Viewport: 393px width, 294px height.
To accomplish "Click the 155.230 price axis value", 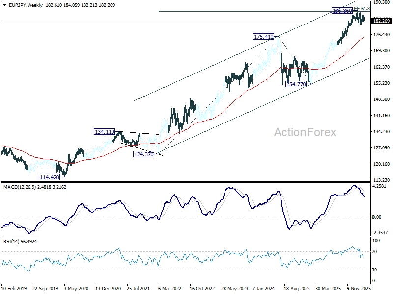I will (382, 83).
